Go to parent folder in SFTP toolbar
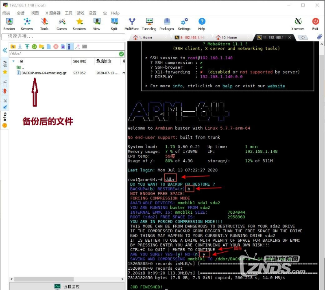 pyautogui.click(x=13, y=47)
